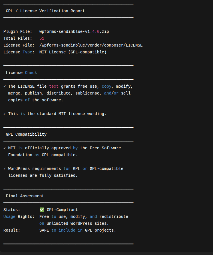This screenshot has width=213, height=255.
Task: Click the 'GPL Compatibility' section heading
Action: [26, 134]
